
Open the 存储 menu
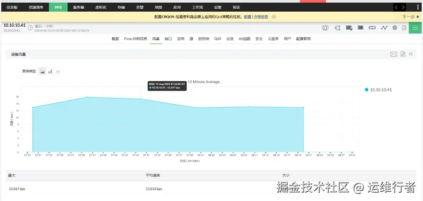click(x=121, y=7)
